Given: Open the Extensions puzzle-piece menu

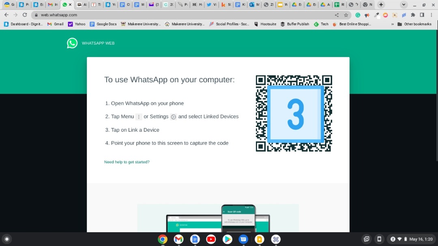Looking at the screenshot, I should (x=413, y=15).
